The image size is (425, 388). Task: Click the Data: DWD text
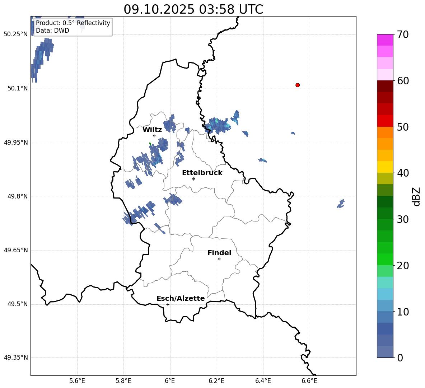click(x=52, y=31)
